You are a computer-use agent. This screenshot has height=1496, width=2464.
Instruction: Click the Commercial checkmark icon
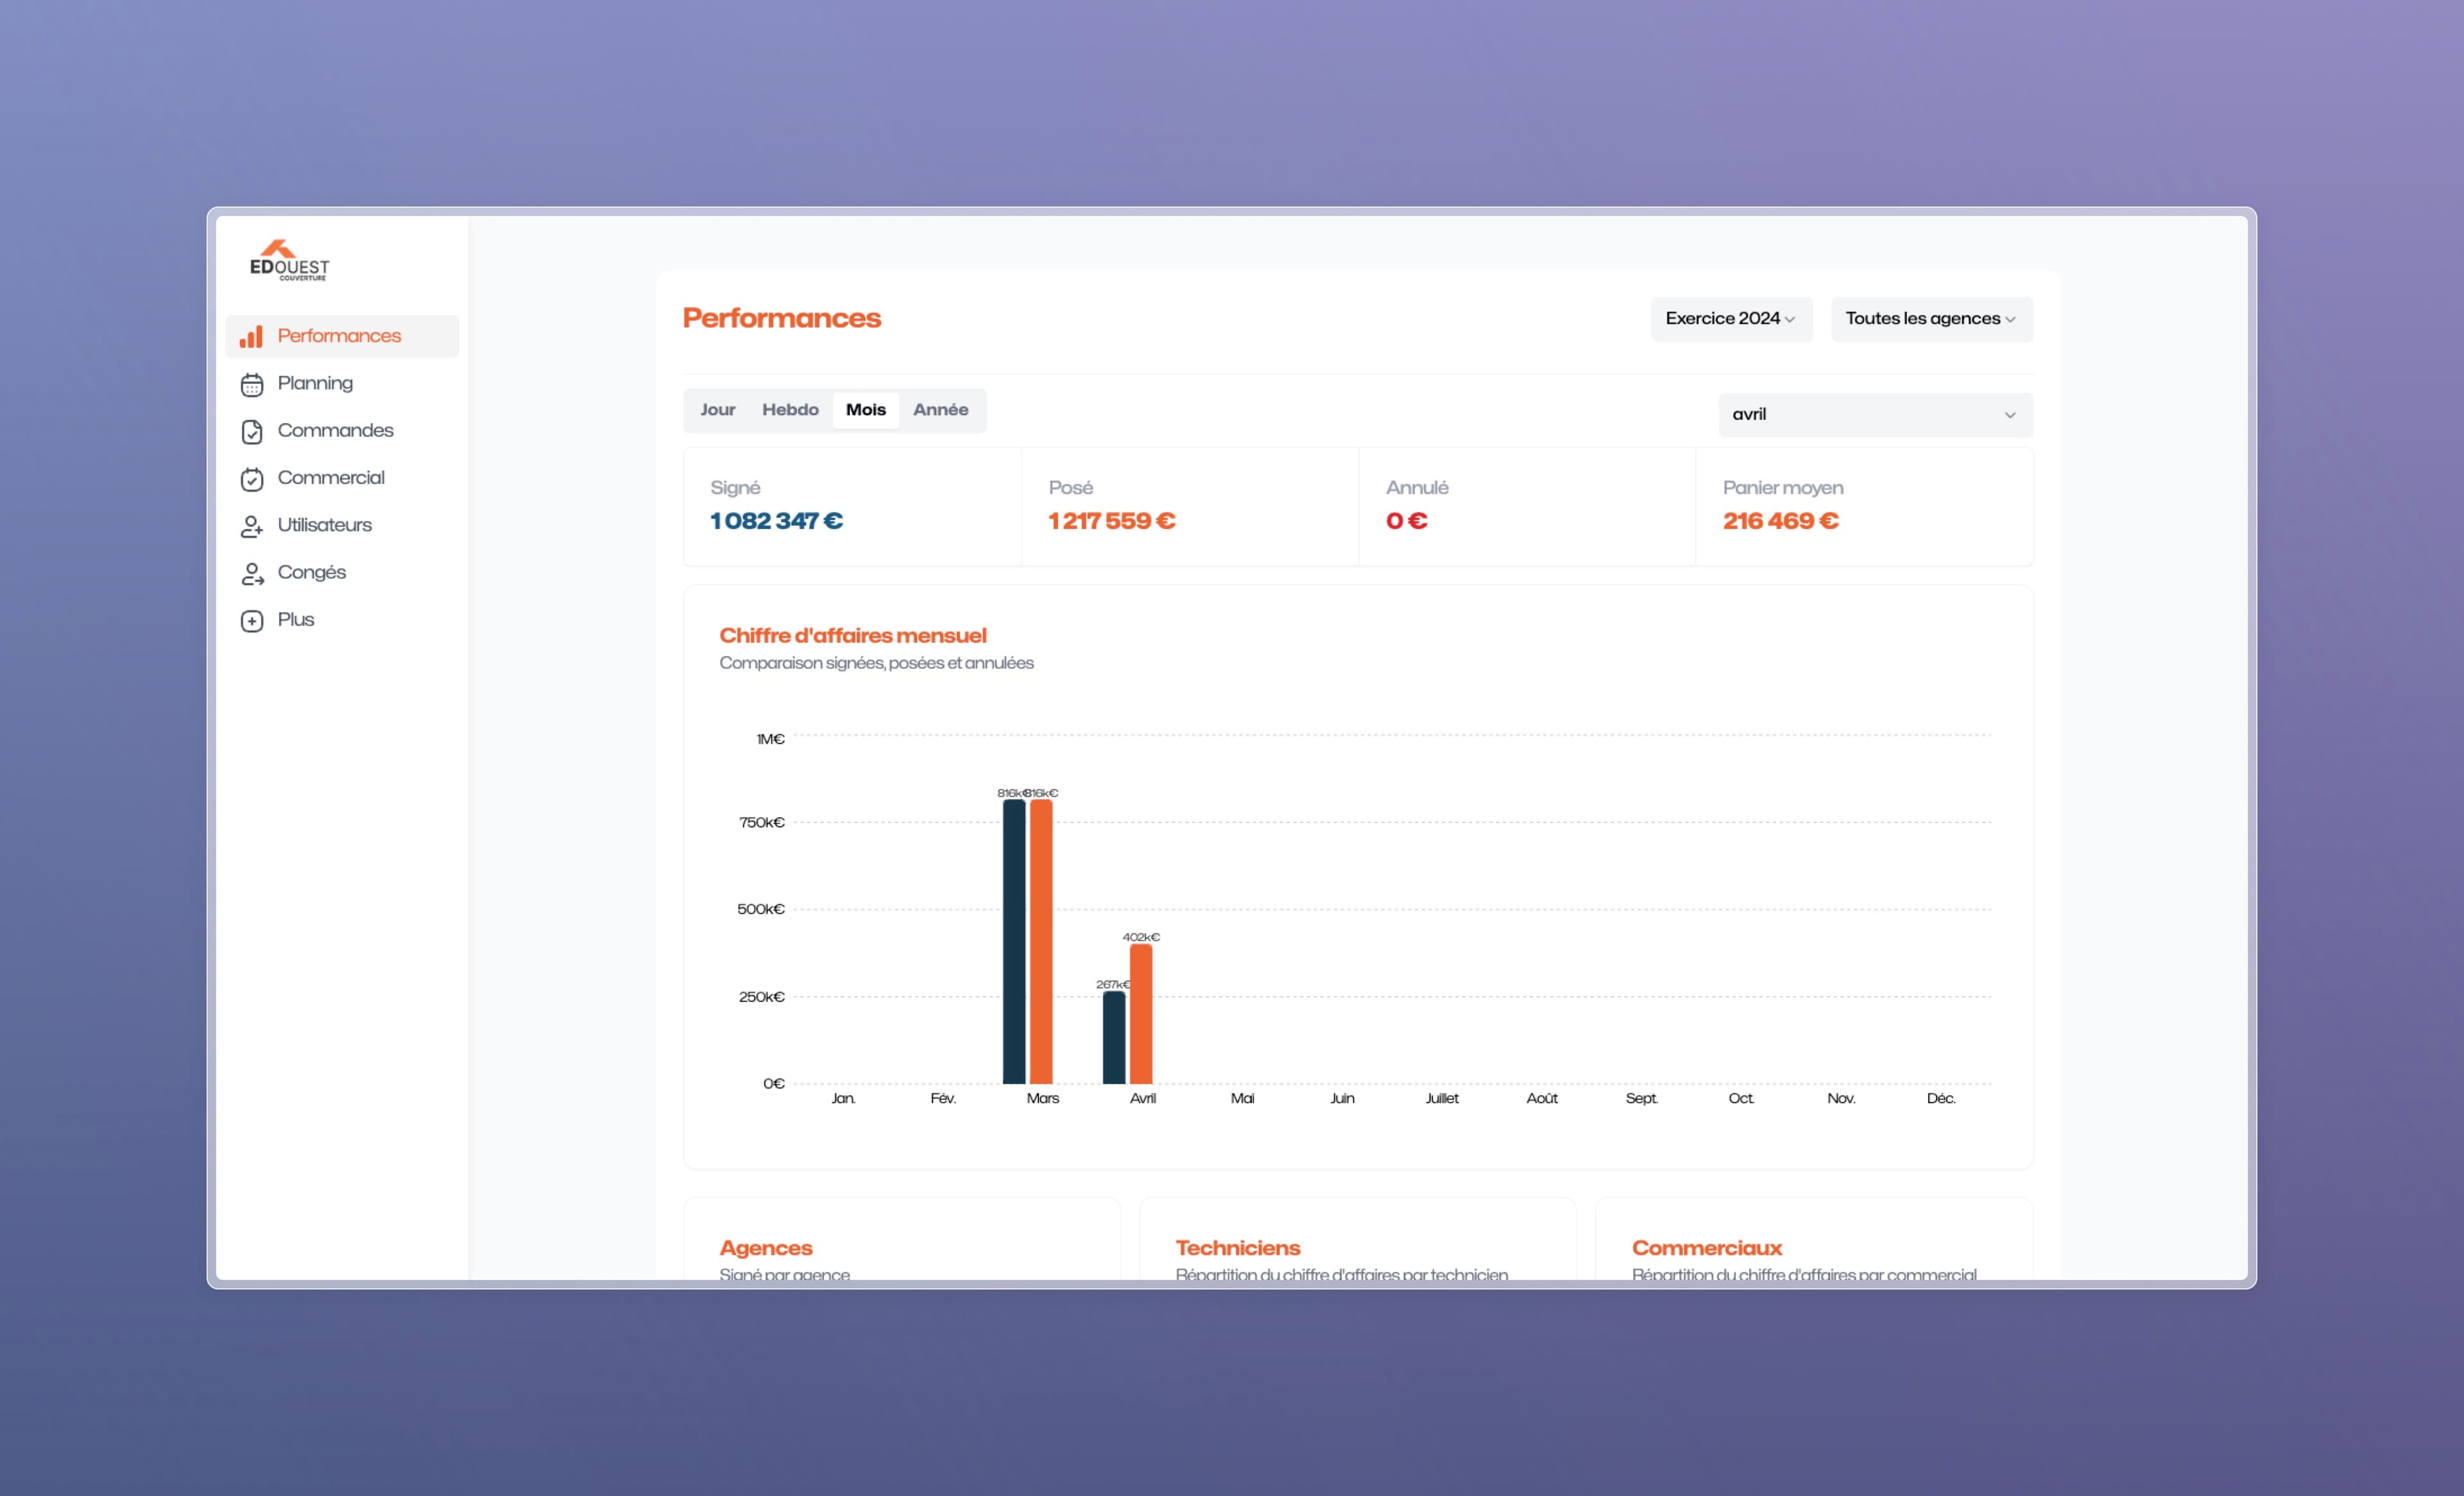tap(252, 479)
